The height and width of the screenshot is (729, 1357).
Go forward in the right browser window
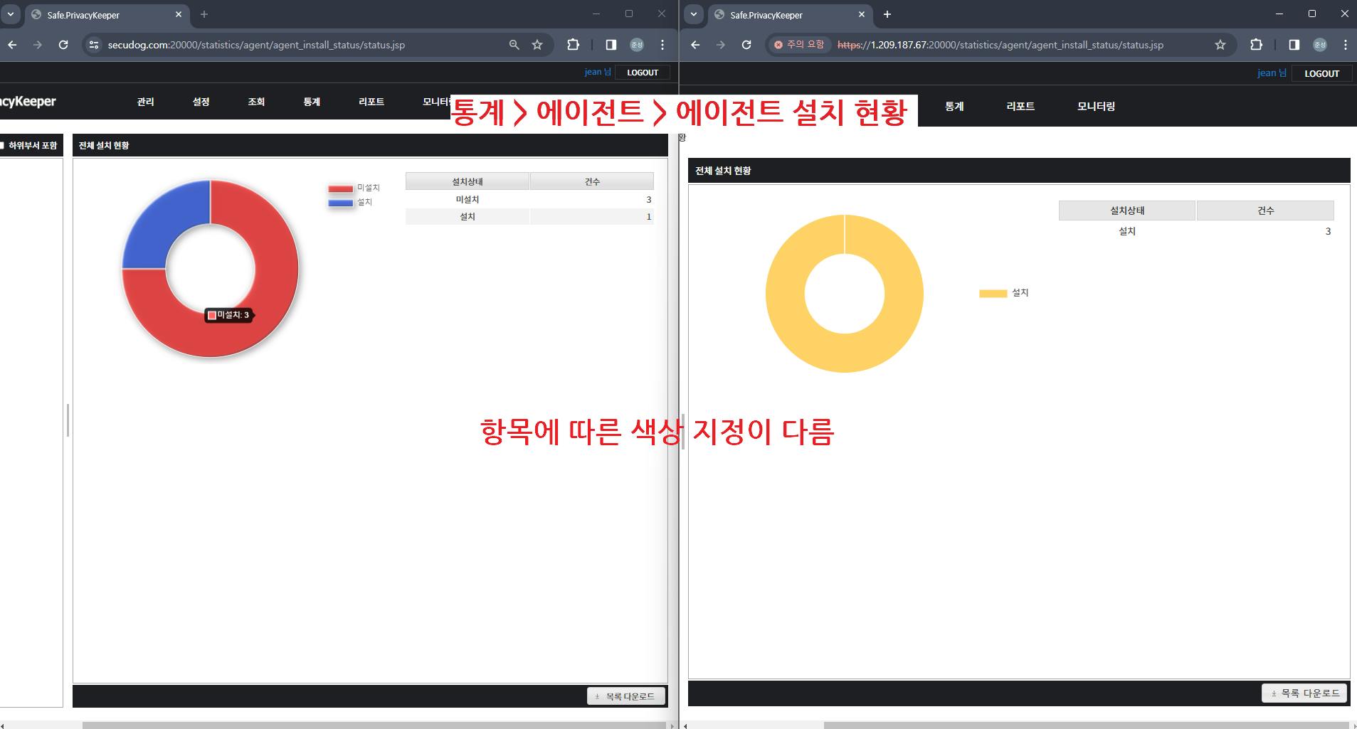(721, 45)
